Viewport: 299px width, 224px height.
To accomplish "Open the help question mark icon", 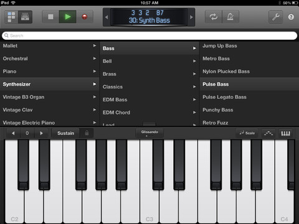I will pyautogui.click(x=291, y=17).
